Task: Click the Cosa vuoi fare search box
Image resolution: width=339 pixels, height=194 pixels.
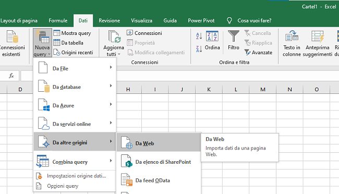Action: [x=255, y=20]
